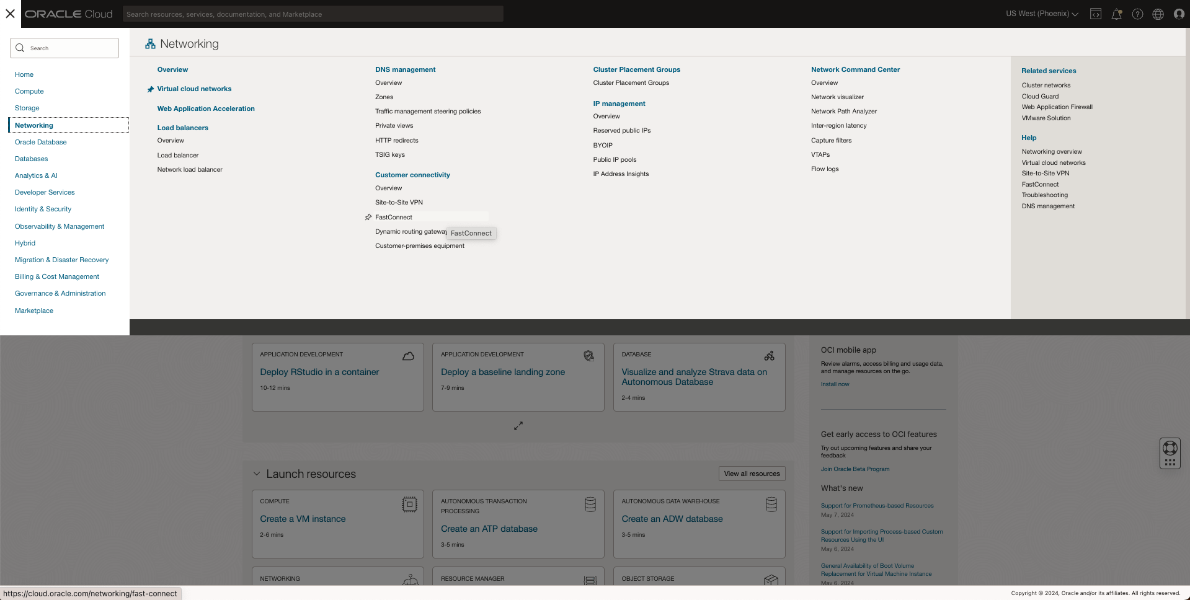Click the View all resources button

[x=752, y=474]
